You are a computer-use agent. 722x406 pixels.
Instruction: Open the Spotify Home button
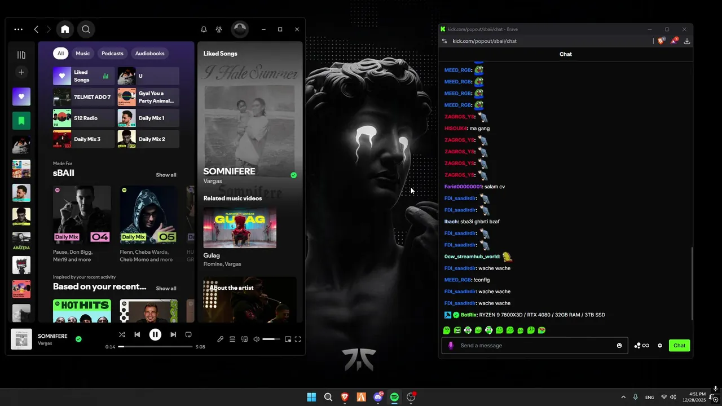pos(65,29)
